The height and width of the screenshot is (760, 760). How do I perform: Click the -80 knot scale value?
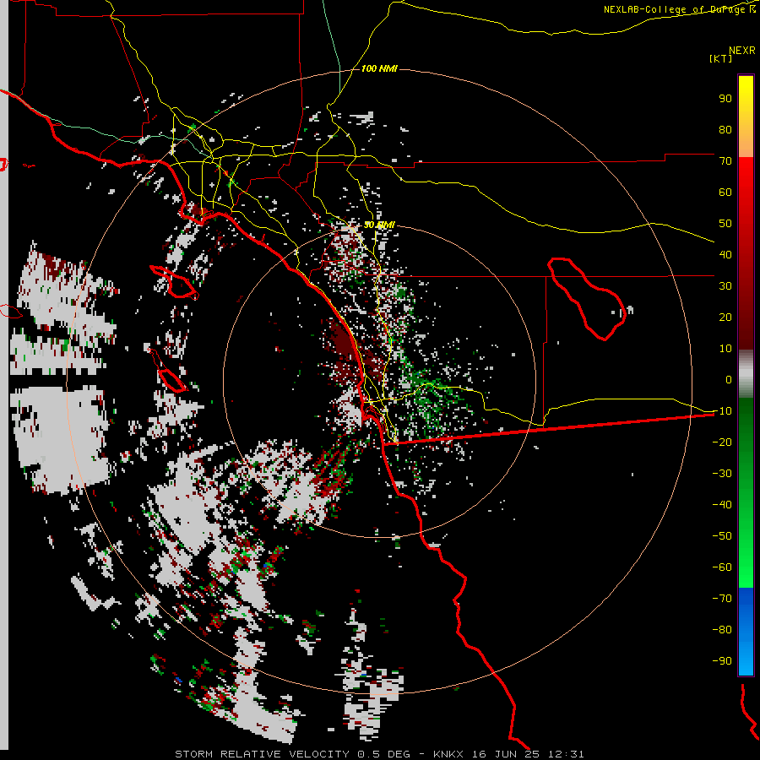coord(722,630)
